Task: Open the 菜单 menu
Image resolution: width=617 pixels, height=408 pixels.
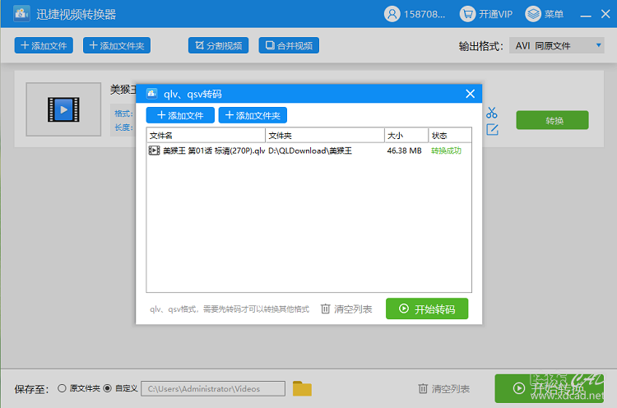Action: point(545,14)
